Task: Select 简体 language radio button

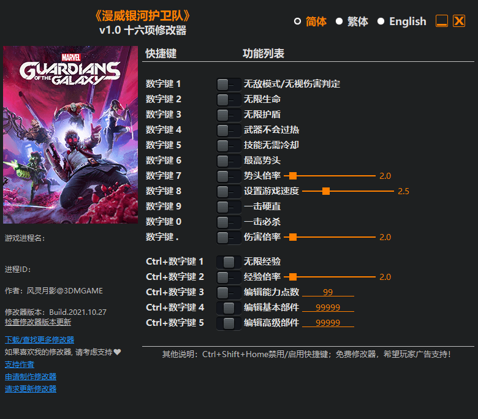Action: (297, 21)
